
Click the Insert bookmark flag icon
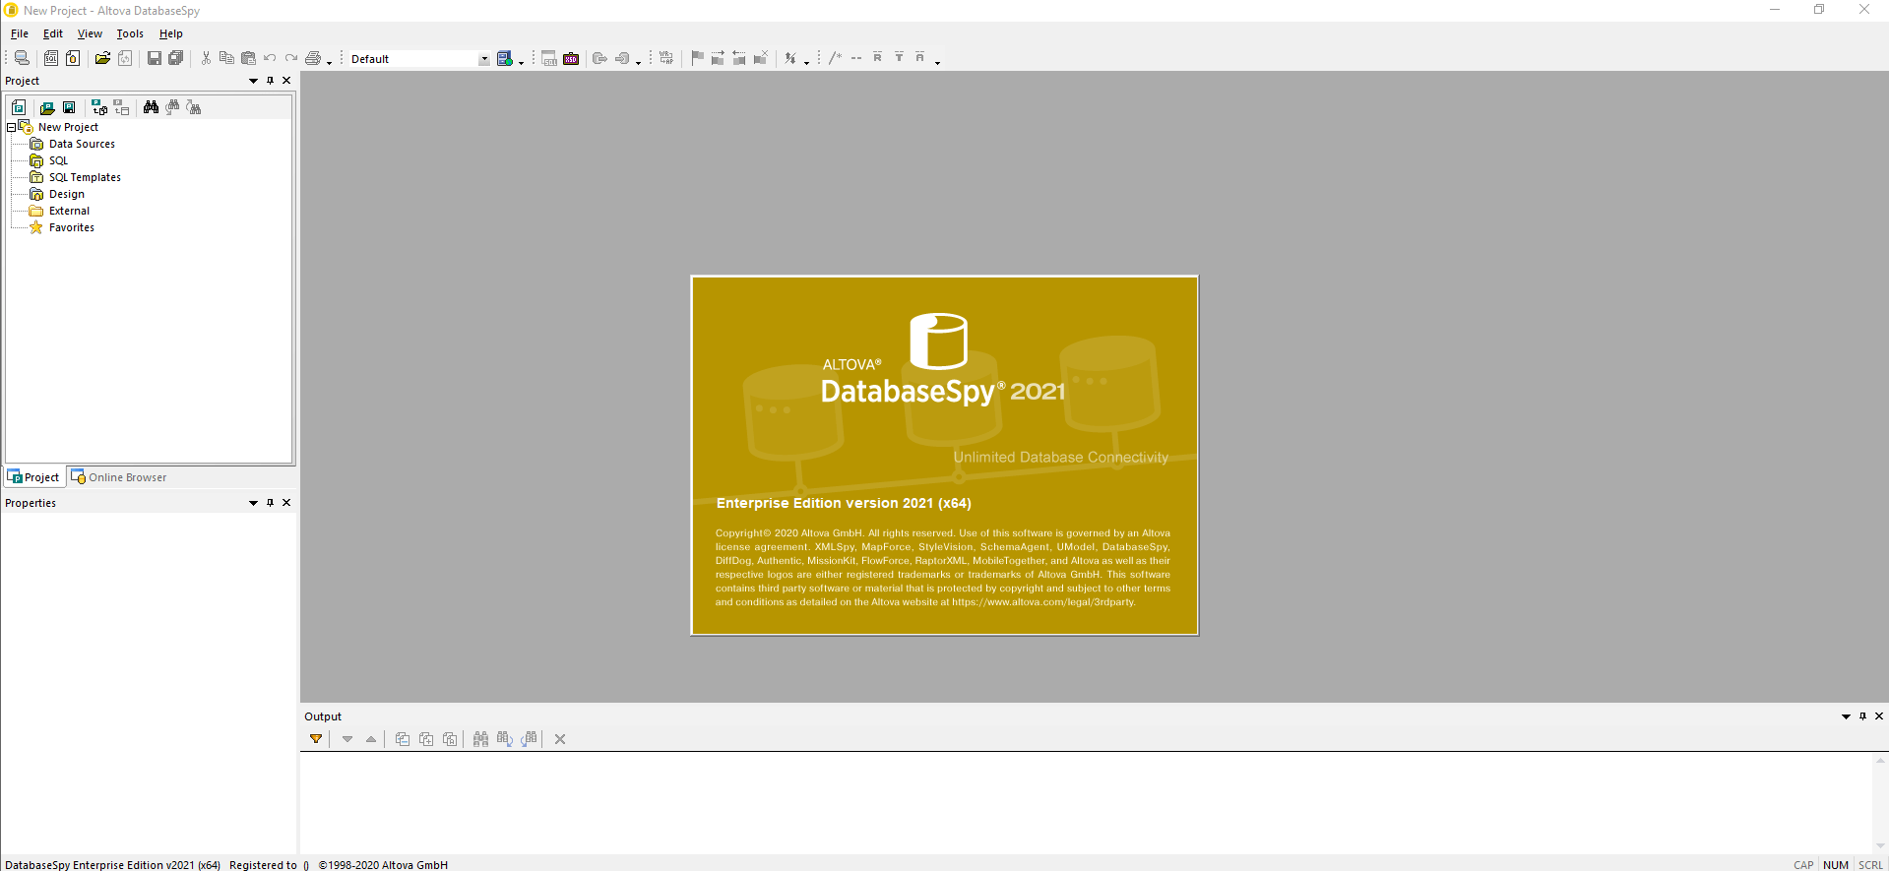(697, 58)
